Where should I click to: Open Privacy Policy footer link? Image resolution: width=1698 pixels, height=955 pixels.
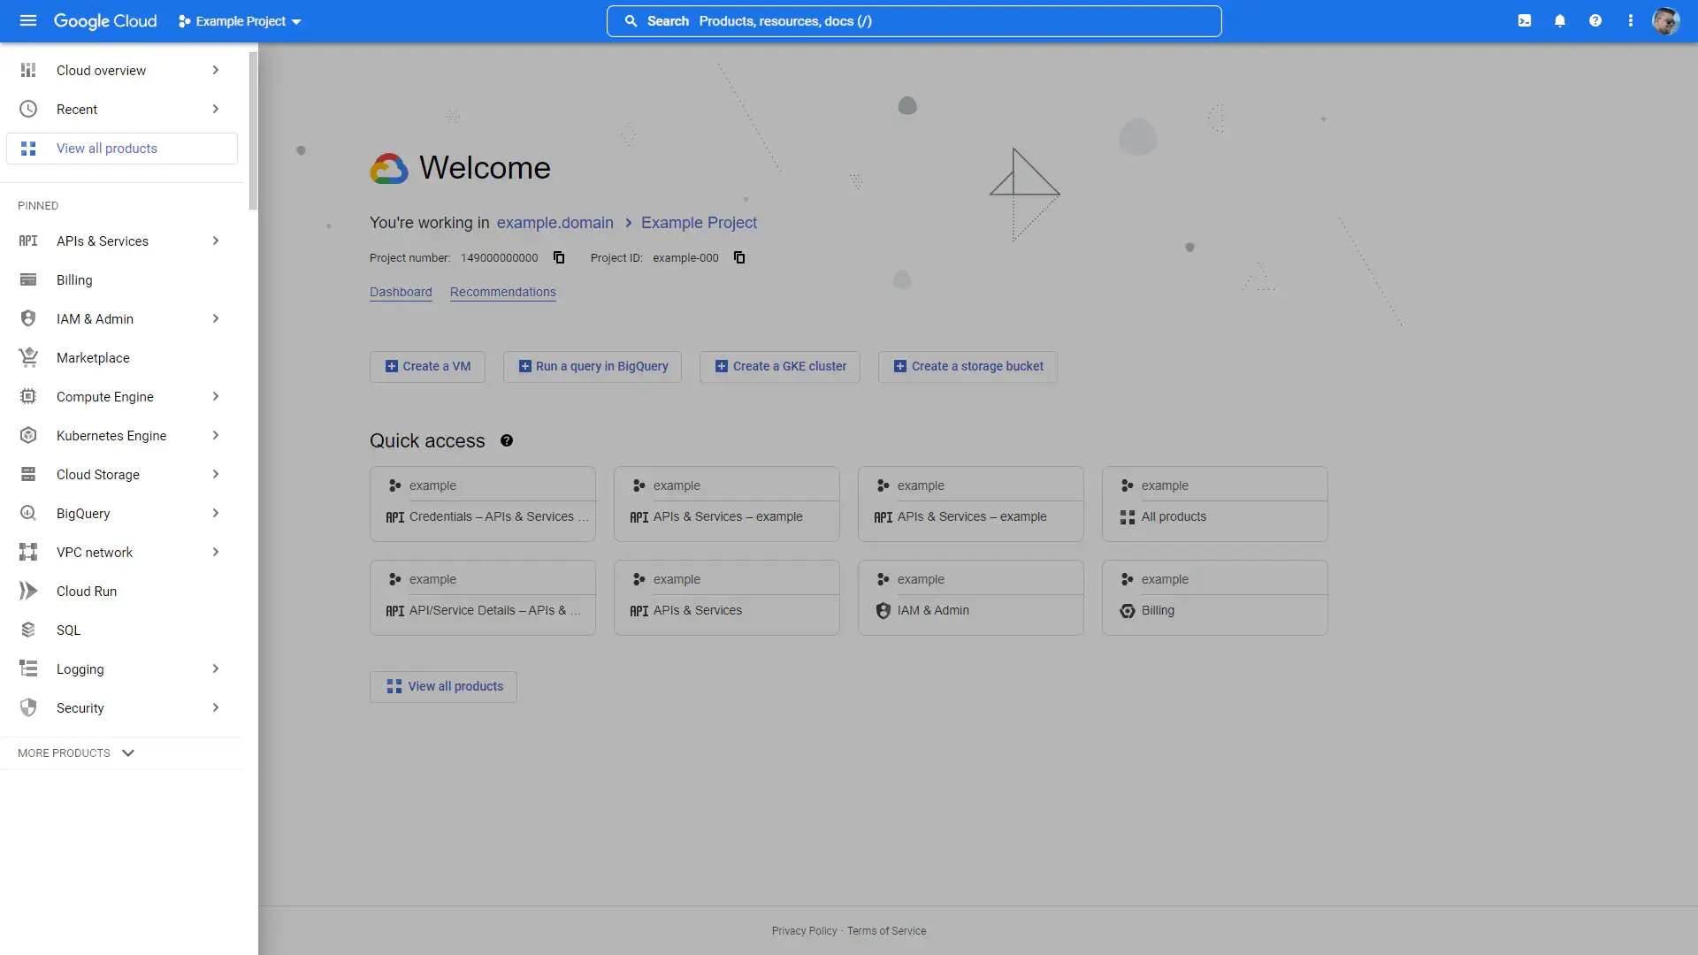[804, 931]
